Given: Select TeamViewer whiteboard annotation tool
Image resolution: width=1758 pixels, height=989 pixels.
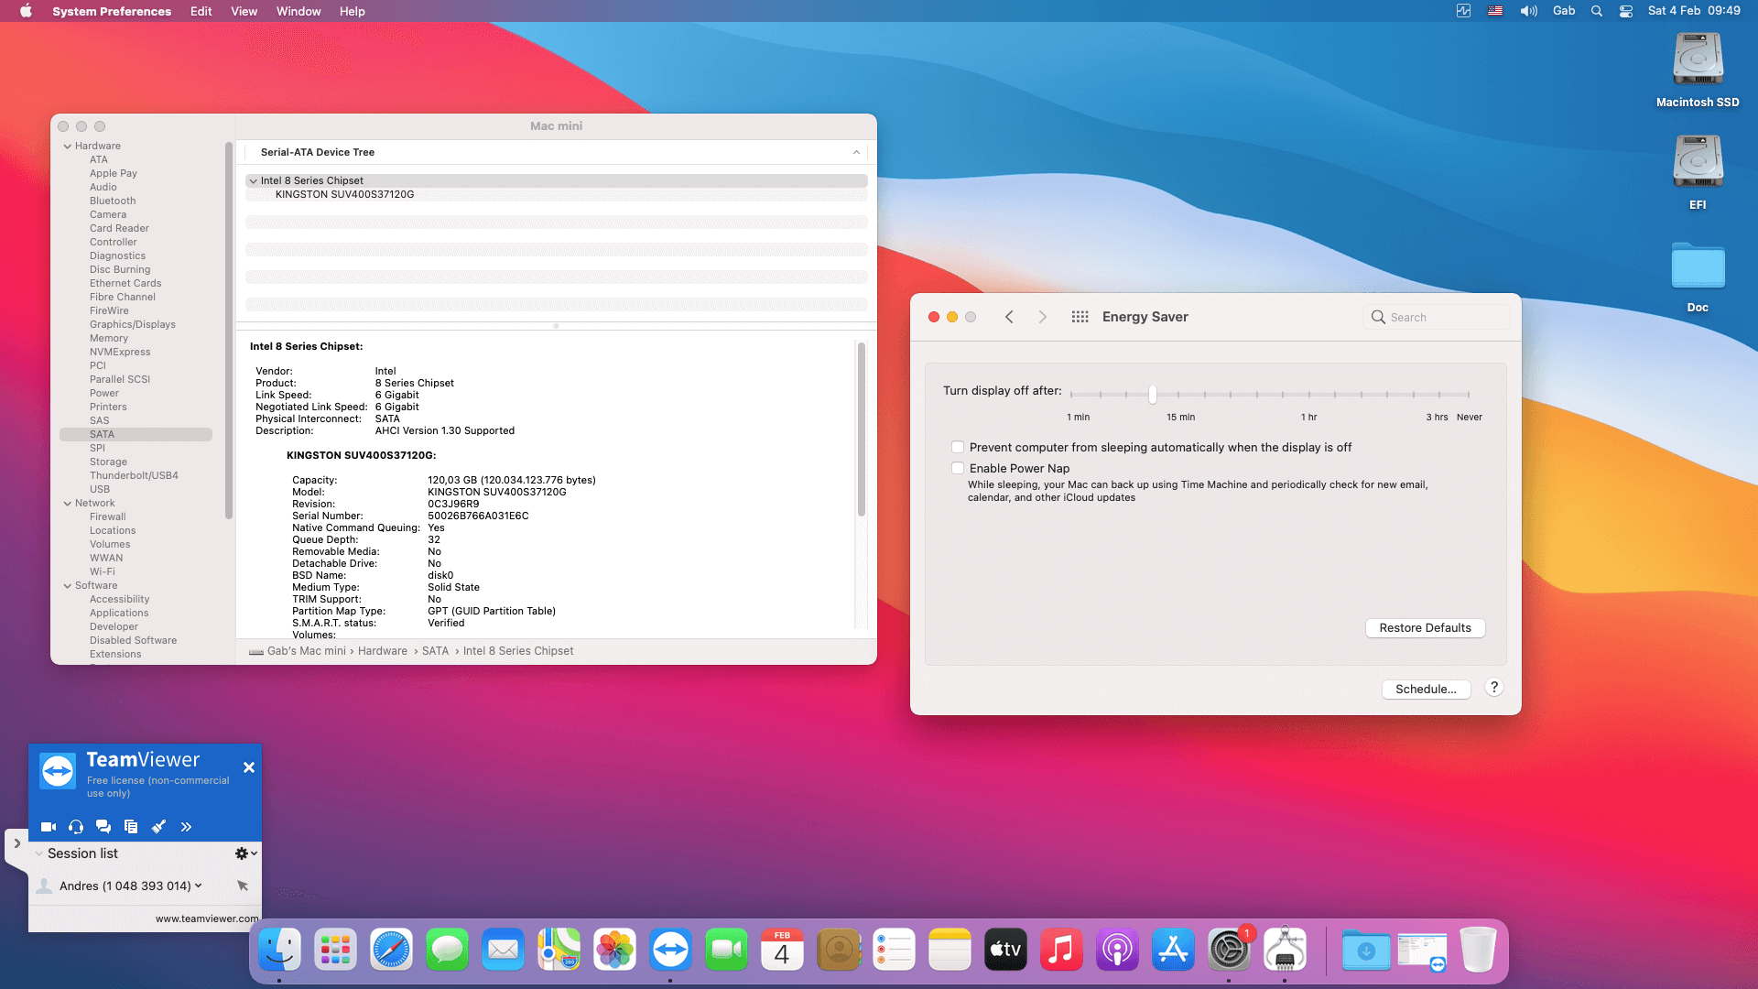Looking at the screenshot, I should (x=158, y=826).
